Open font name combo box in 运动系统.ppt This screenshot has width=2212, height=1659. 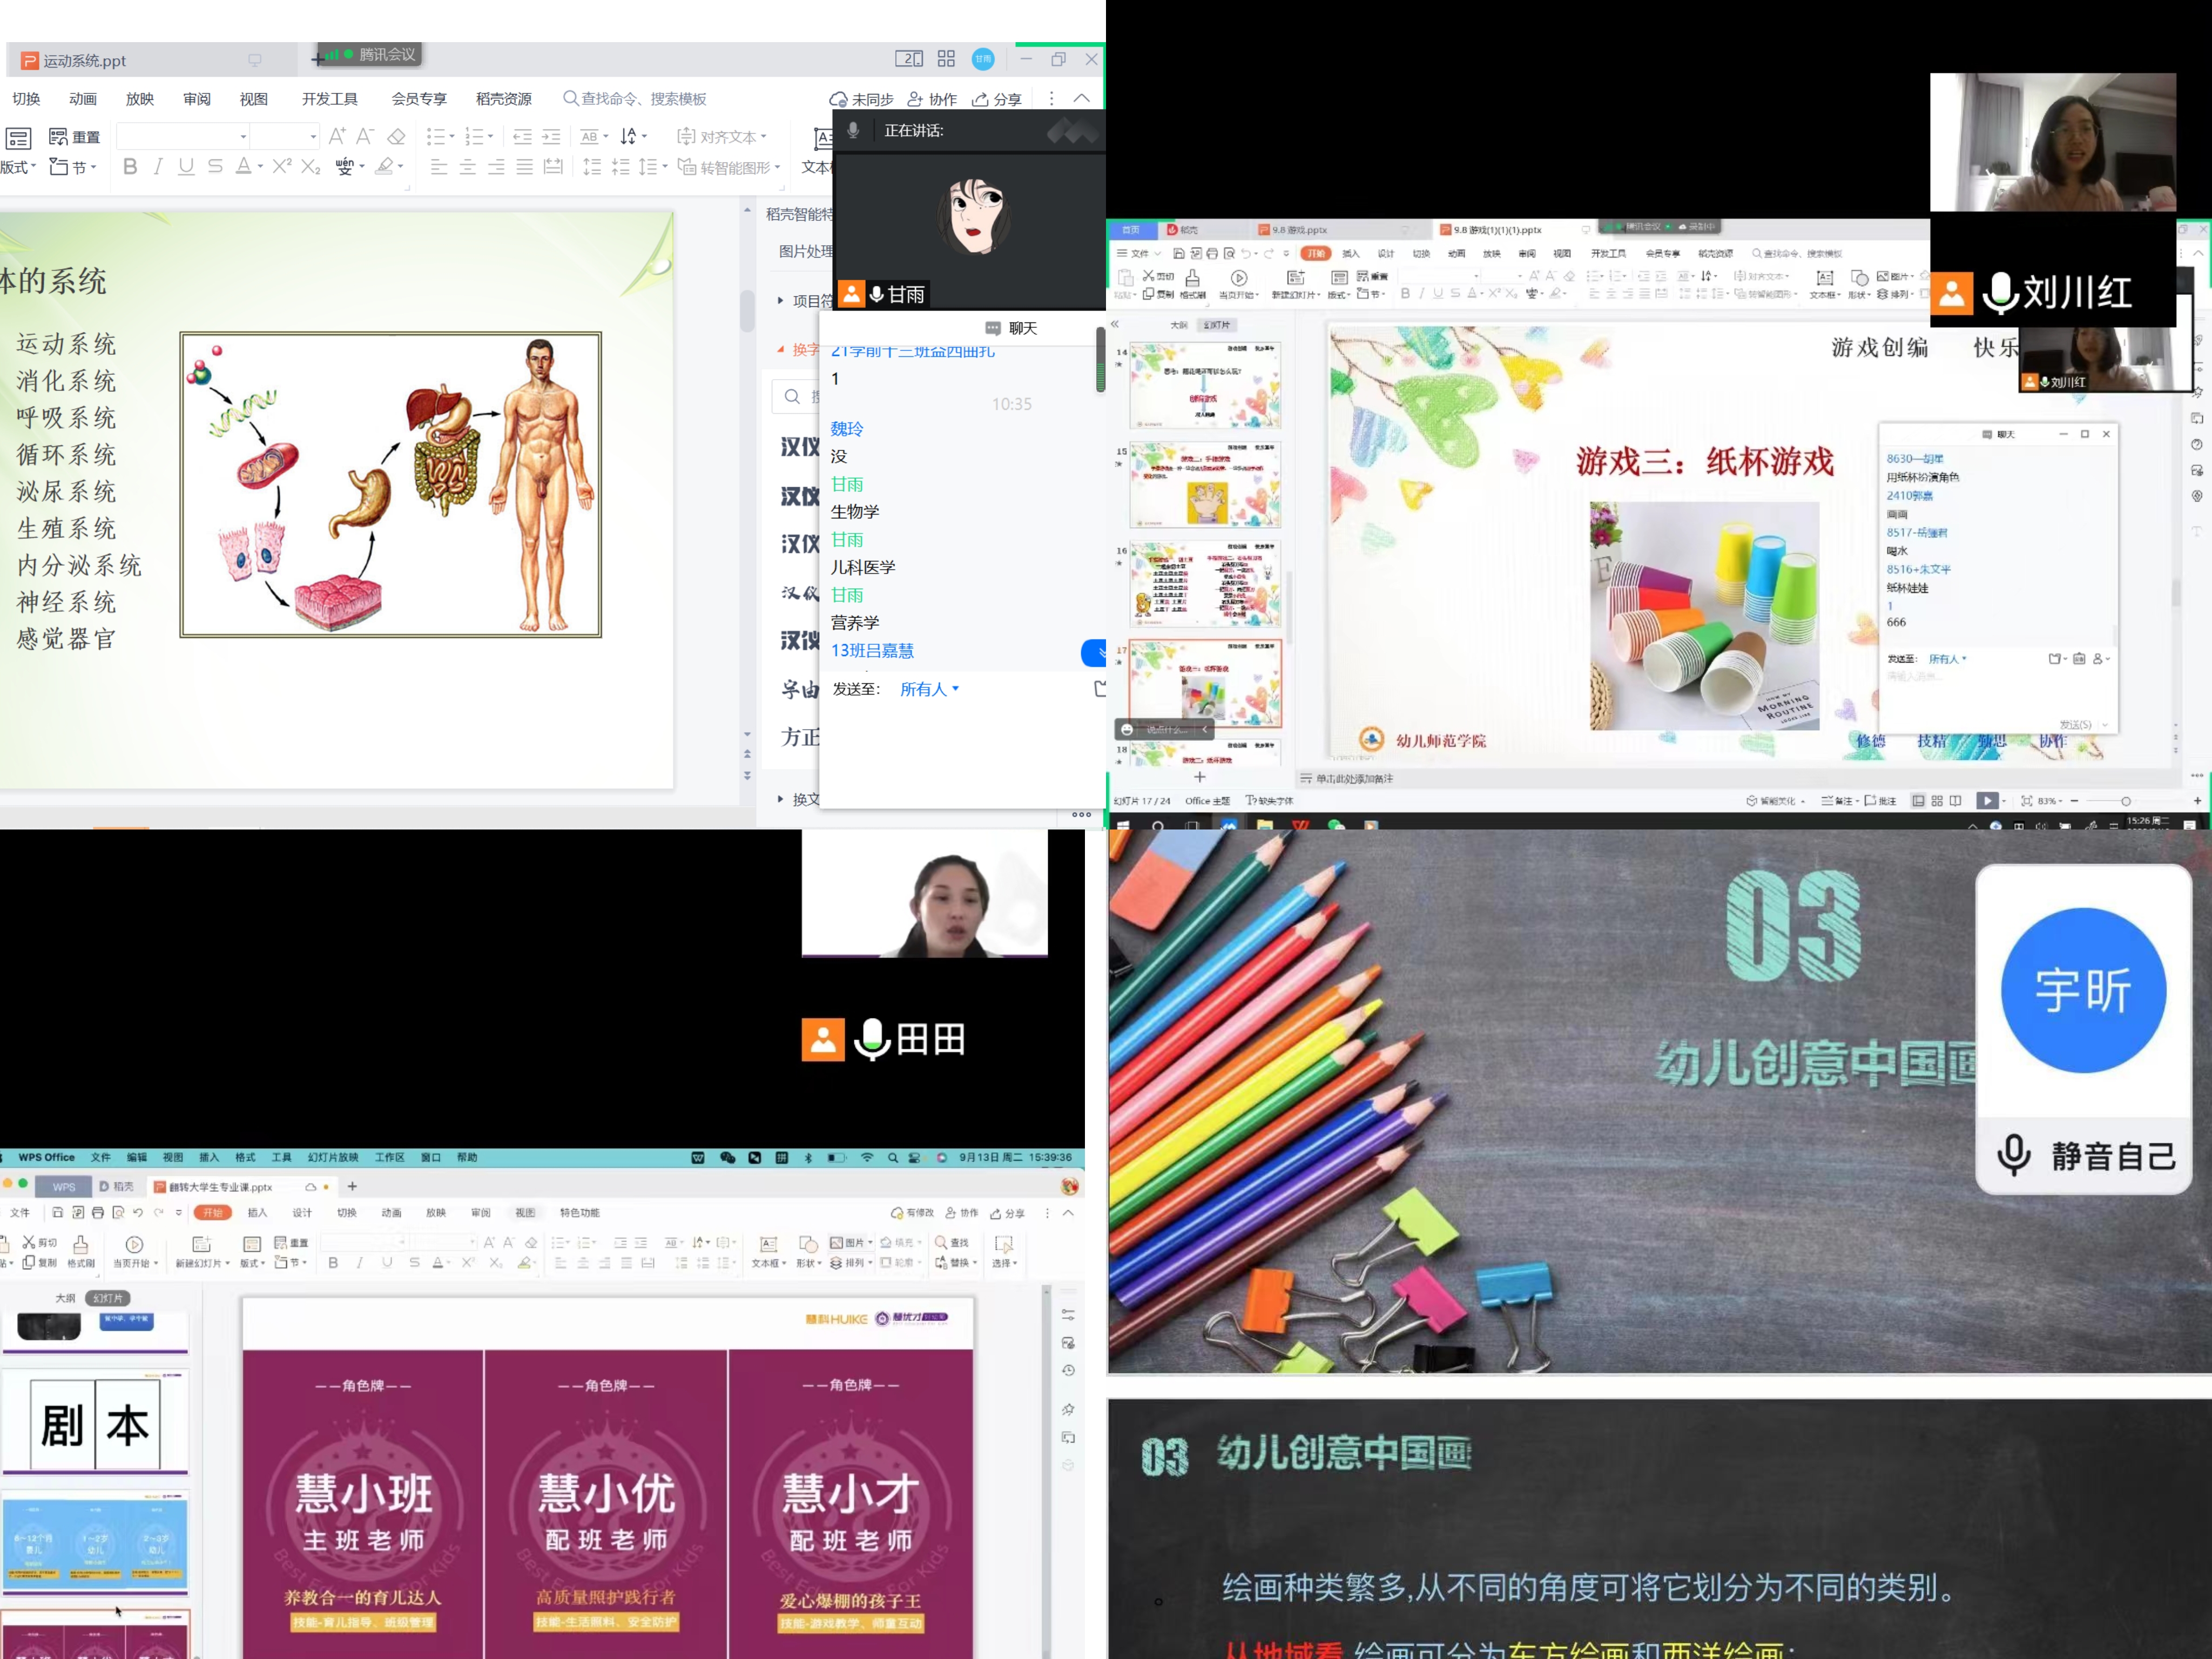pyautogui.click(x=182, y=136)
